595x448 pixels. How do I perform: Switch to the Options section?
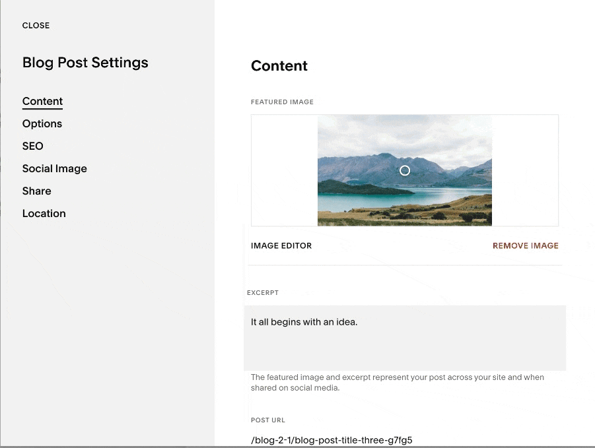pyautogui.click(x=42, y=123)
